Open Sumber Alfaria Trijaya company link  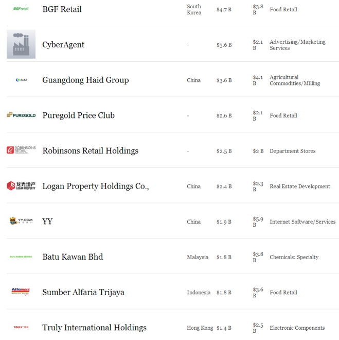coord(83,293)
